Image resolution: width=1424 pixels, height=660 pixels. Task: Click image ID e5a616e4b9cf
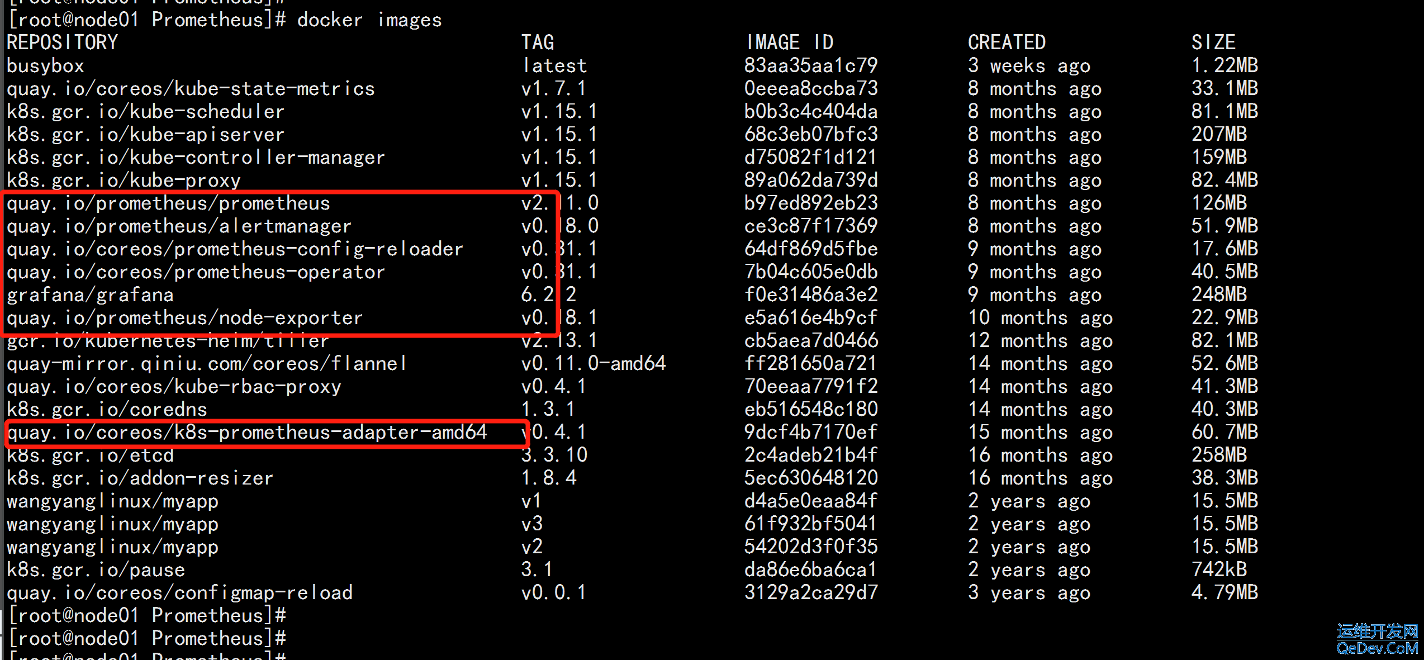[811, 317]
